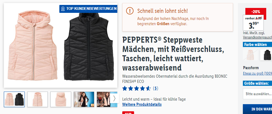Click the blue star rating
This screenshot has width=272, height=114.
[137, 89]
